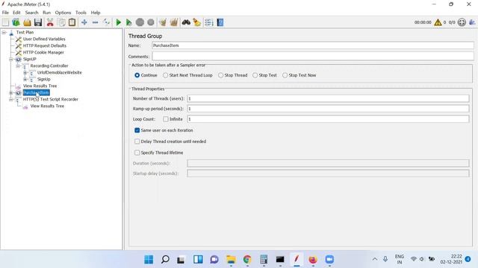Open the Run menu
478x268 pixels.
click(46, 13)
